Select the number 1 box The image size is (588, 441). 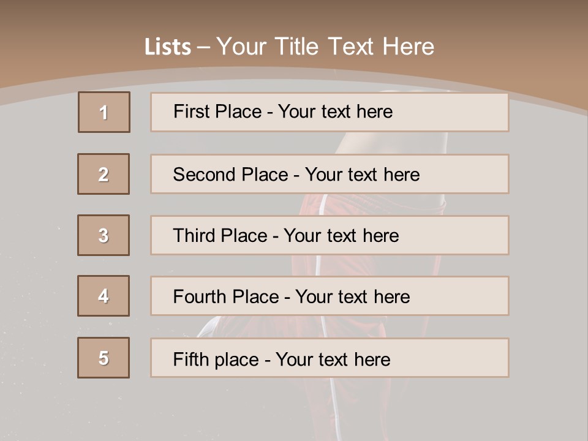pyautogui.click(x=104, y=112)
